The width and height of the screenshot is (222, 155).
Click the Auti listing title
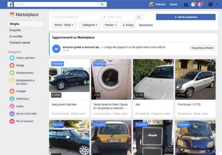tap(138, 104)
